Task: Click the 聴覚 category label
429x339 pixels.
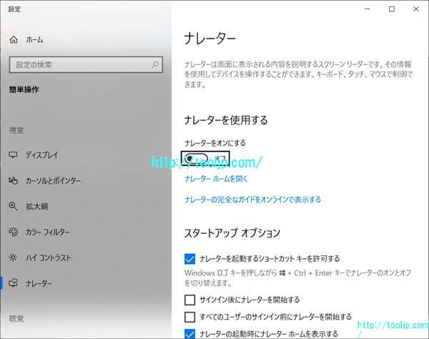Action: tap(16, 318)
